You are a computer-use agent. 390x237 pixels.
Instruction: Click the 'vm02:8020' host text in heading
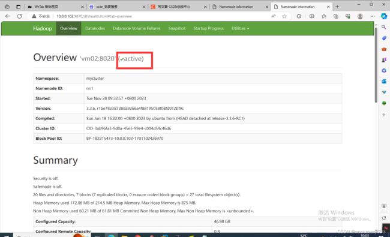(x=98, y=59)
